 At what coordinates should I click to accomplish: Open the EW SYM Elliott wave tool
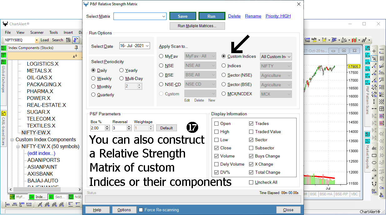pos(374,191)
